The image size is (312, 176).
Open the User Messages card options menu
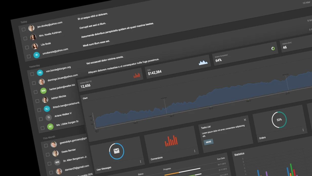coord(141,162)
